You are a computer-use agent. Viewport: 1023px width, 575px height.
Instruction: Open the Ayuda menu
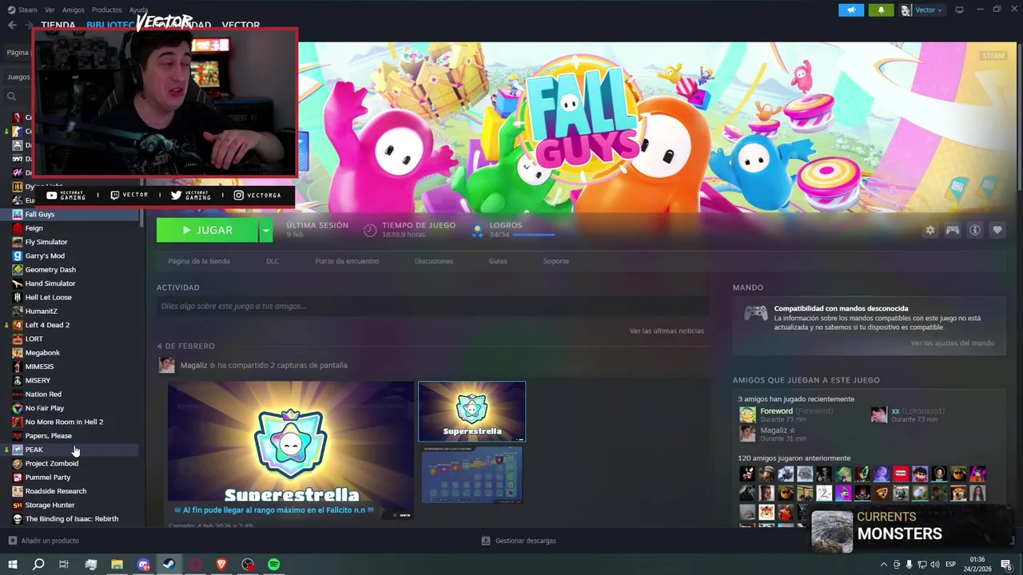point(138,10)
